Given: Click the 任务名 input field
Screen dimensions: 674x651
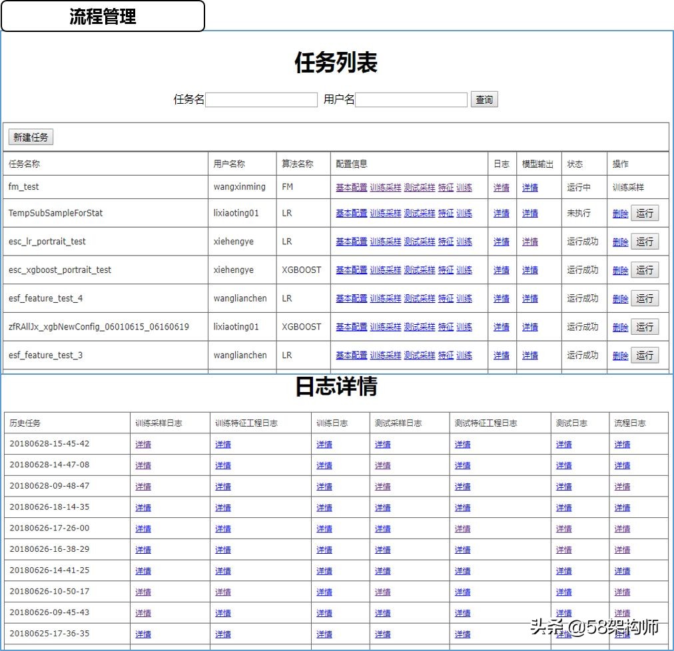Looking at the screenshot, I should 262,100.
